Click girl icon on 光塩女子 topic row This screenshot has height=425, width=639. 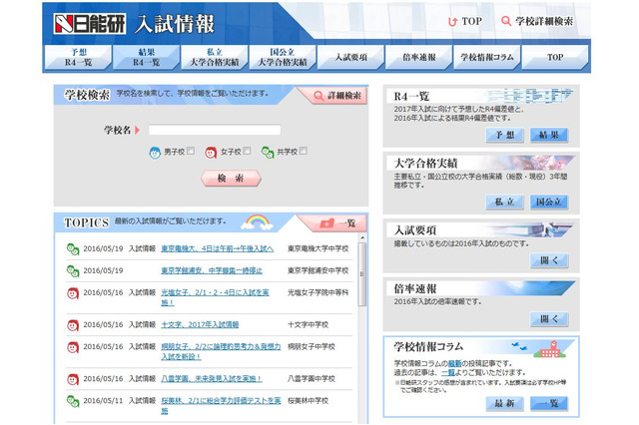(73, 293)
